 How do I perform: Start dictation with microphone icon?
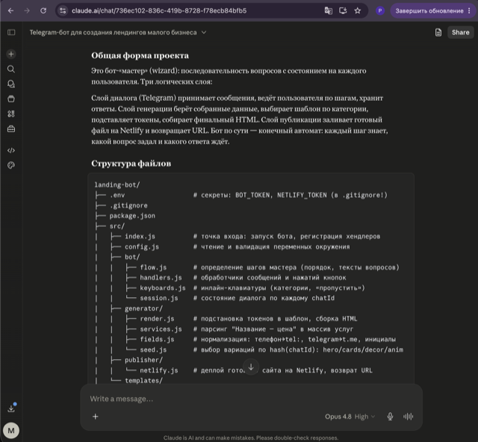point(390,417)
